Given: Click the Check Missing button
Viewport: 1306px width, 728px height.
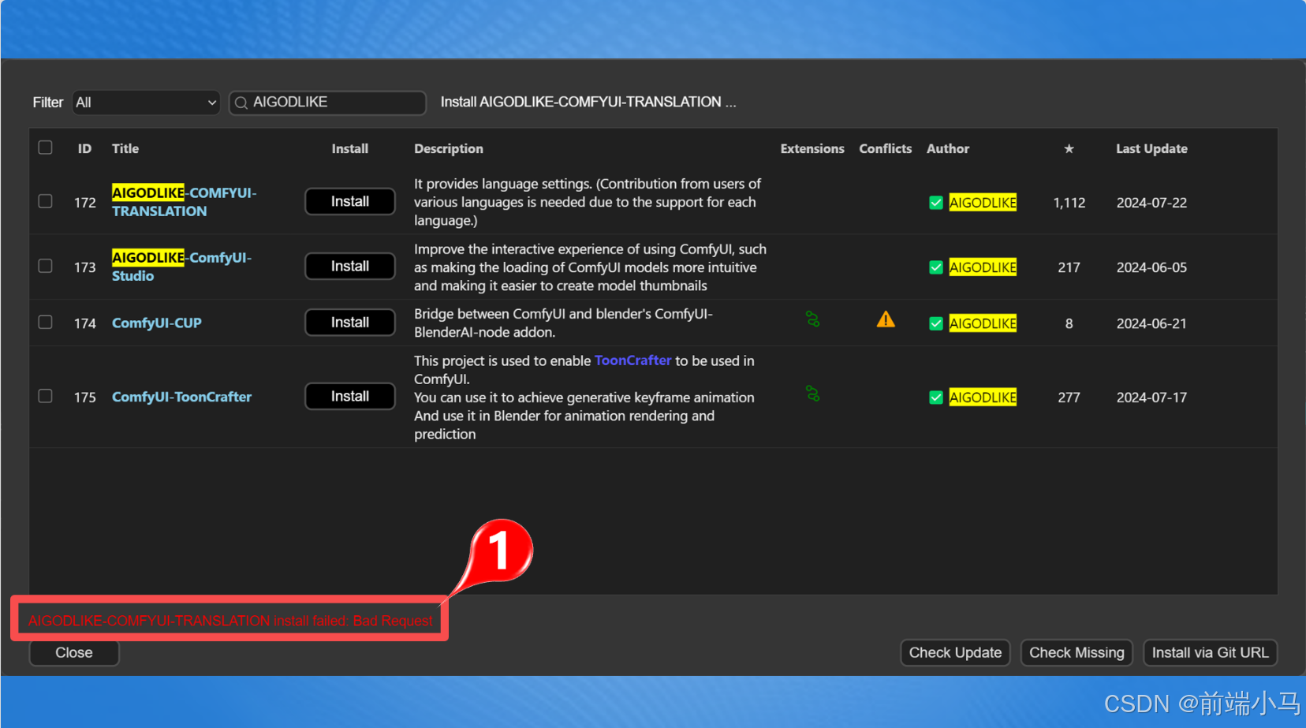Looking at the screenshot, I should pyautogui.click(x=1077, y=653).
